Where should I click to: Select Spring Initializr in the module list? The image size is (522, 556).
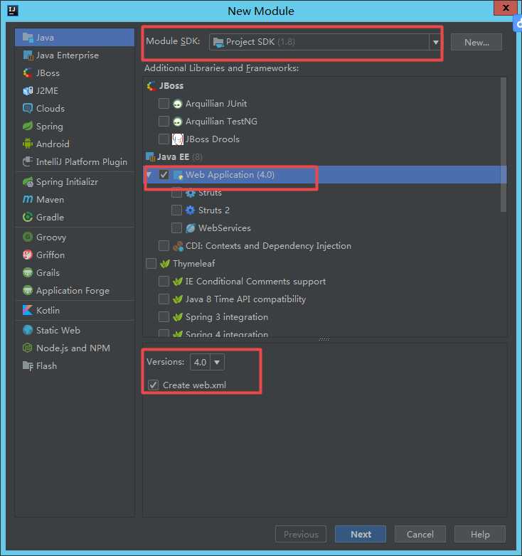tap(75, 182)
